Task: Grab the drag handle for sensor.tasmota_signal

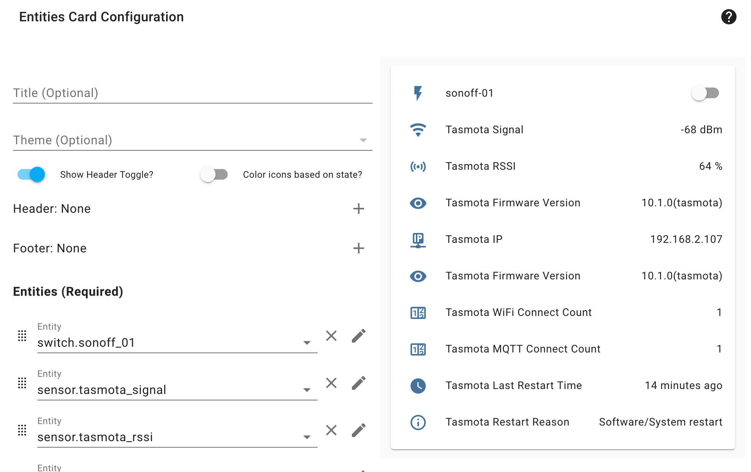Action: 22,383
